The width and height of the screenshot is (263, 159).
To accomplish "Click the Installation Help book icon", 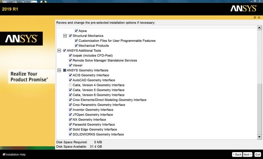I will pyautogui.click(x=4, y=154).
